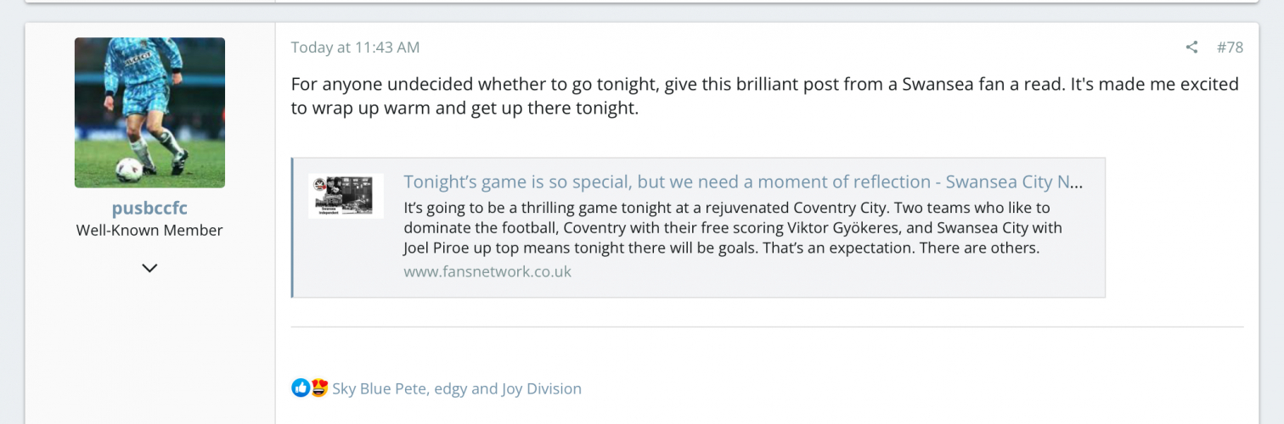View Sky Blue Pete in the reactions list

pos(380,389)
